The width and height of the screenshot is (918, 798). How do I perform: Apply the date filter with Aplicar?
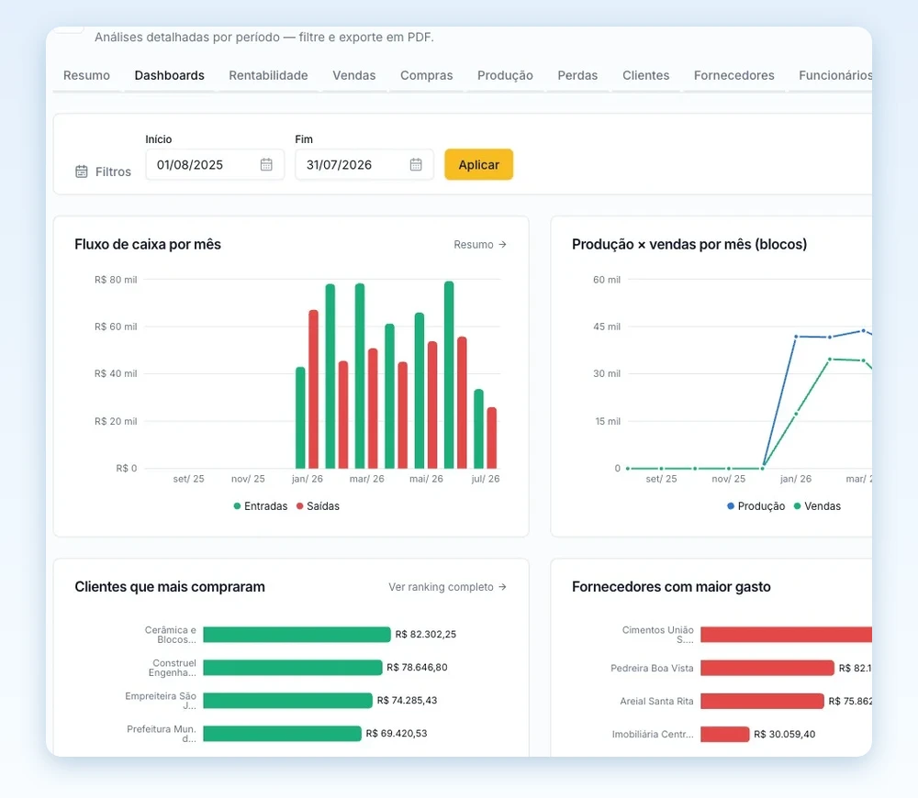pos(479,164)
